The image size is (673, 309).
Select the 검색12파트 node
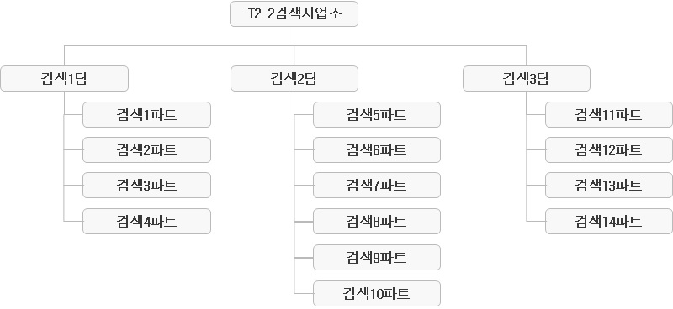click(609, 150)
